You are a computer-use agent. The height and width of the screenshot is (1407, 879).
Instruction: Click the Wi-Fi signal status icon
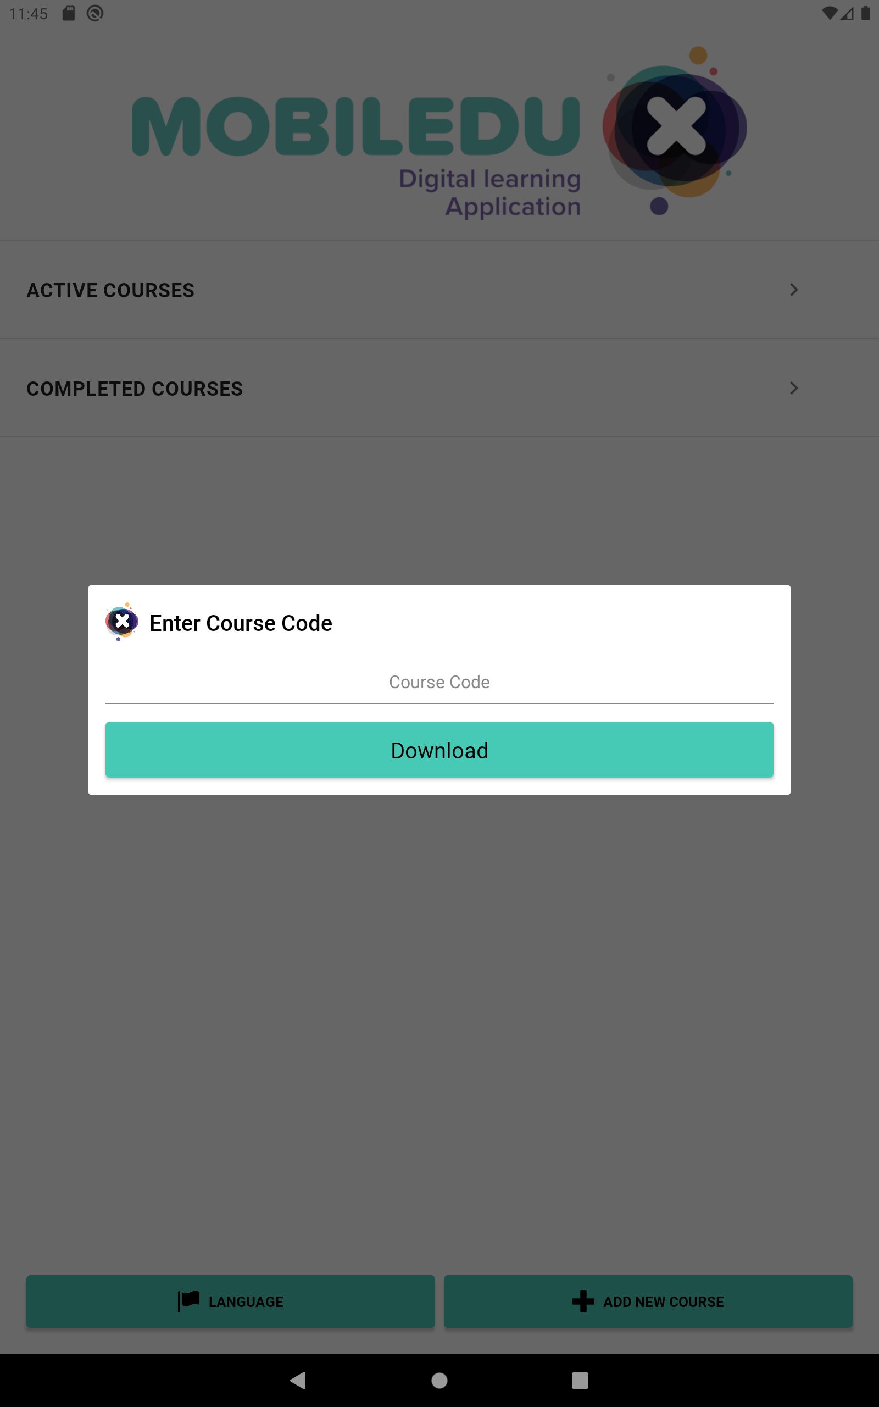click(830, 13)
